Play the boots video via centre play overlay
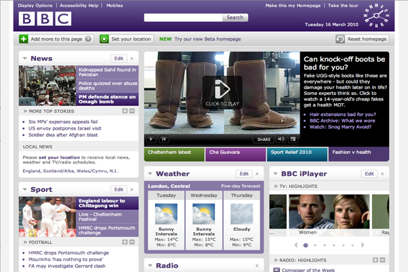Image resolution: width=408 pixels, height=272 pixels. (222, 92)
